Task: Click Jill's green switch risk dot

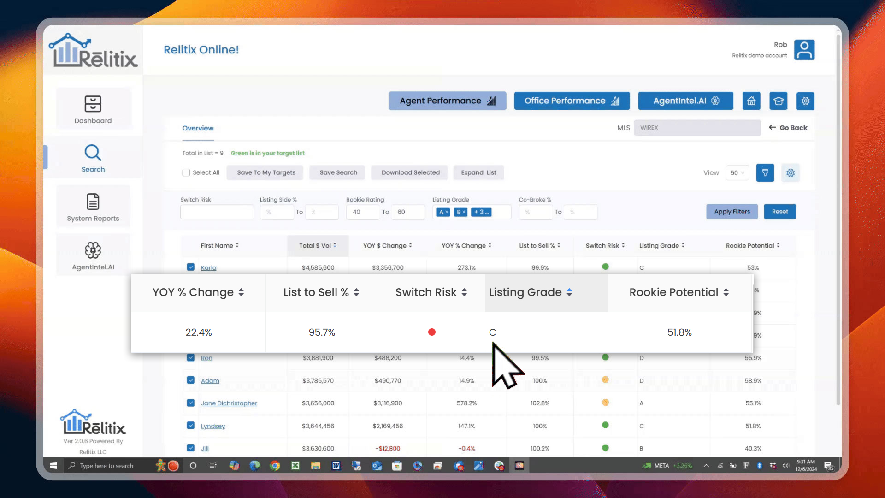Action: [605, 448]
